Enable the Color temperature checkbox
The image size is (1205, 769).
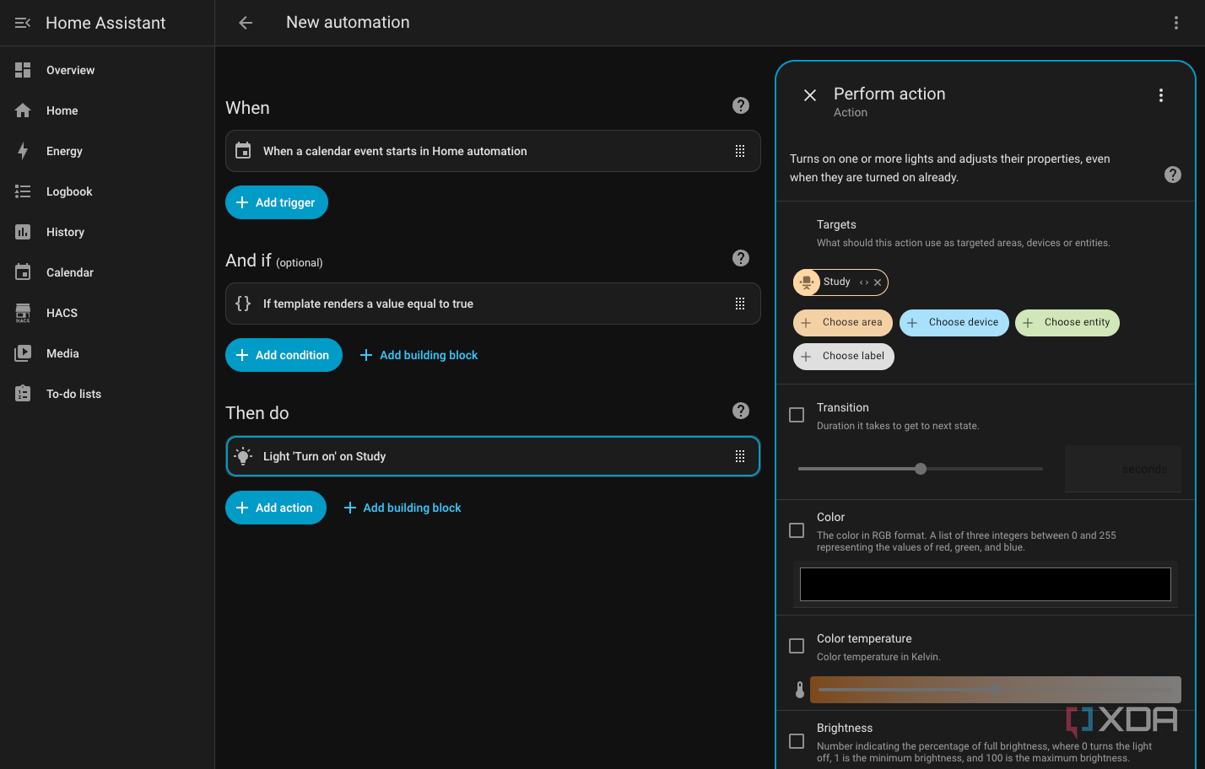coord(797,646)
